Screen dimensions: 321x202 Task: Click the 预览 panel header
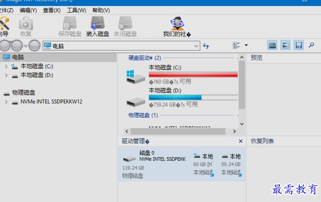tap(257, 58)
